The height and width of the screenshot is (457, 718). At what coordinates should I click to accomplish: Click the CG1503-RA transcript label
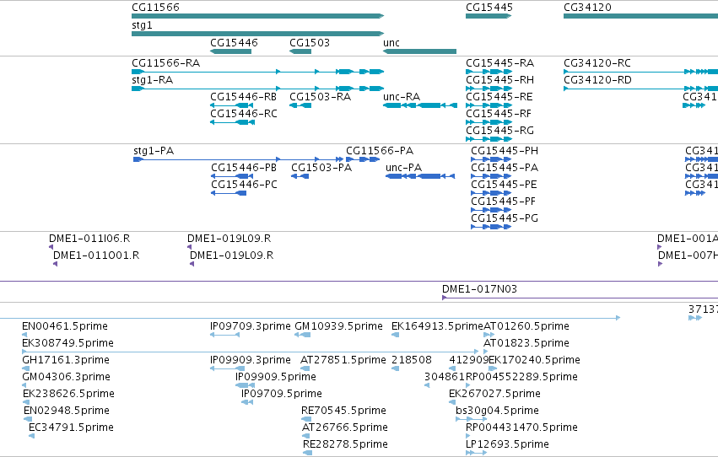pyautogui.click(x=320, y=96)
